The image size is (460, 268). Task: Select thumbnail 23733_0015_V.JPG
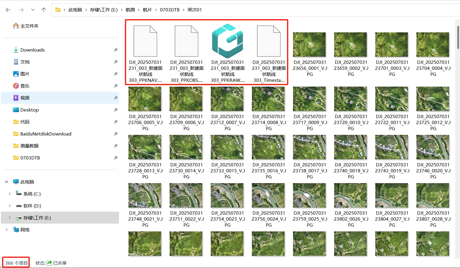coord(227,147)
